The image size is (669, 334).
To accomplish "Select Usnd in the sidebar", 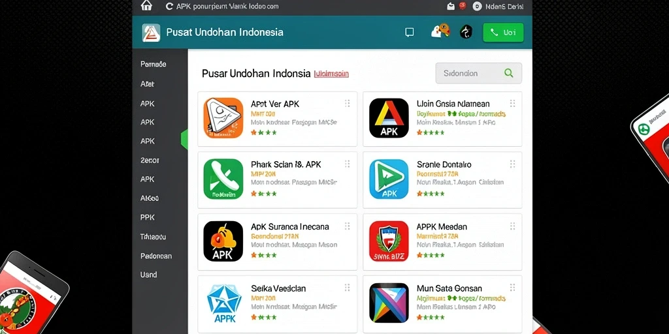I will (148, 275).
